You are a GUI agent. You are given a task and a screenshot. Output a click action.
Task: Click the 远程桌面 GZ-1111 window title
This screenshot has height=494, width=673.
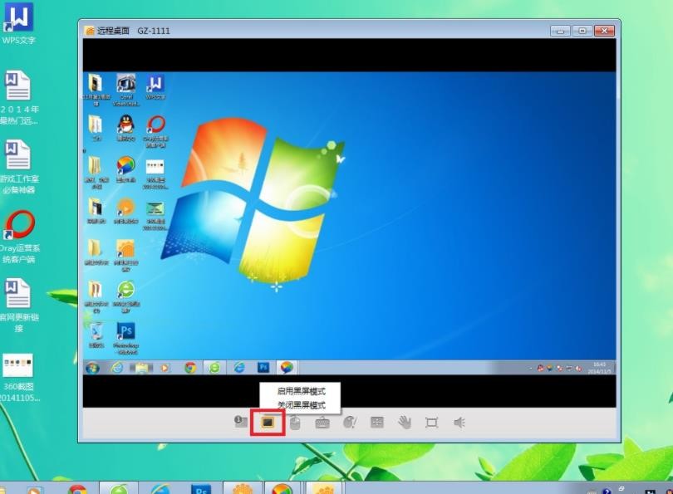(x=134, y=31)
